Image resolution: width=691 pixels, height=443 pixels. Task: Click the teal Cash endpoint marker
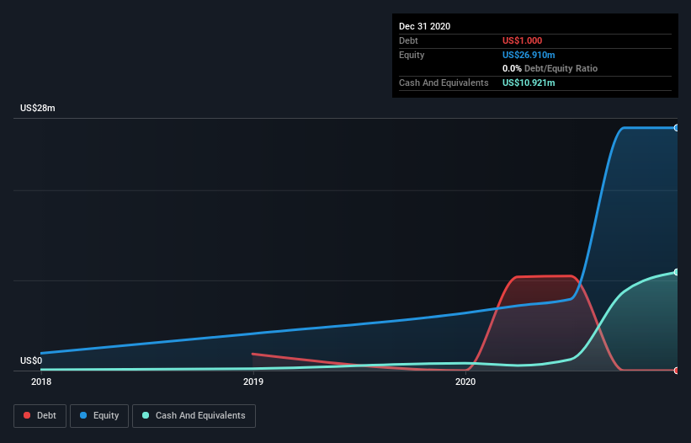click(677, 272)
